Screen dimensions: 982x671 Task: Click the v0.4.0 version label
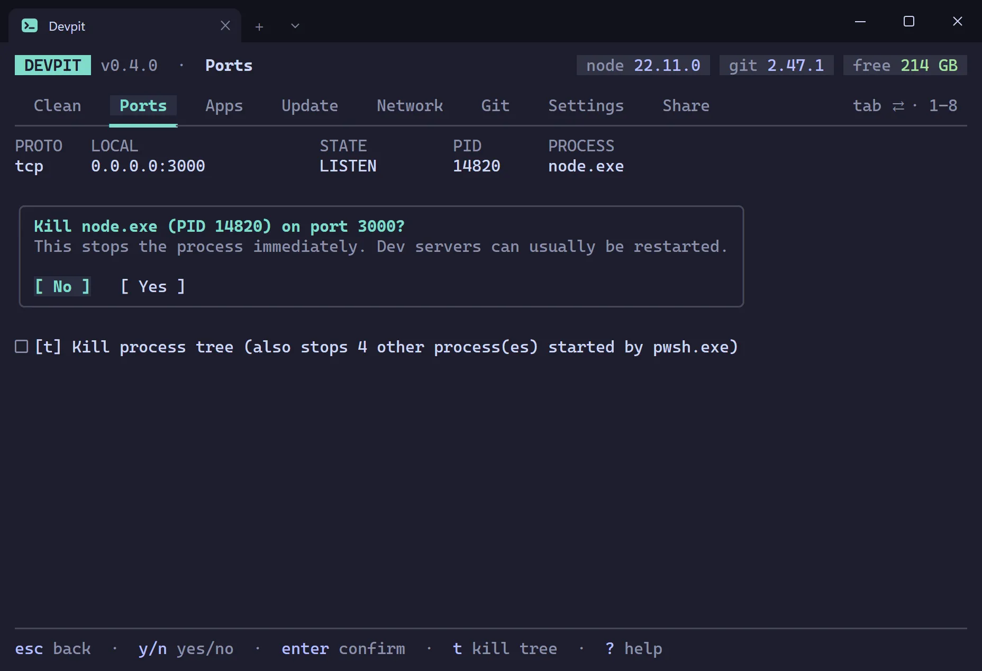point(129,65)
